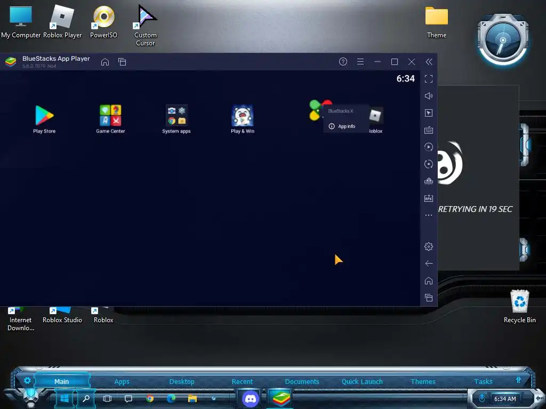Switch to the Quick Launch tab
Image resolution: width=546 pixels, height=409 pixels.
(x=362, y=381)
